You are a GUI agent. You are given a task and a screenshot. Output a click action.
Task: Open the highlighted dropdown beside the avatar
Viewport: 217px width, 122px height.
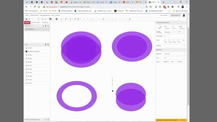176,15
